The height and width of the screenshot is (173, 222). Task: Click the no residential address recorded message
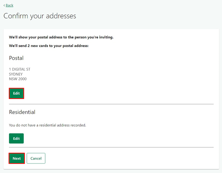47,125
